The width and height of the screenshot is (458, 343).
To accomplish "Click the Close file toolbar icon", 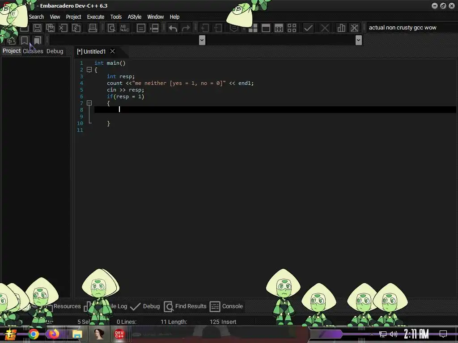I will tap(63, 28).
